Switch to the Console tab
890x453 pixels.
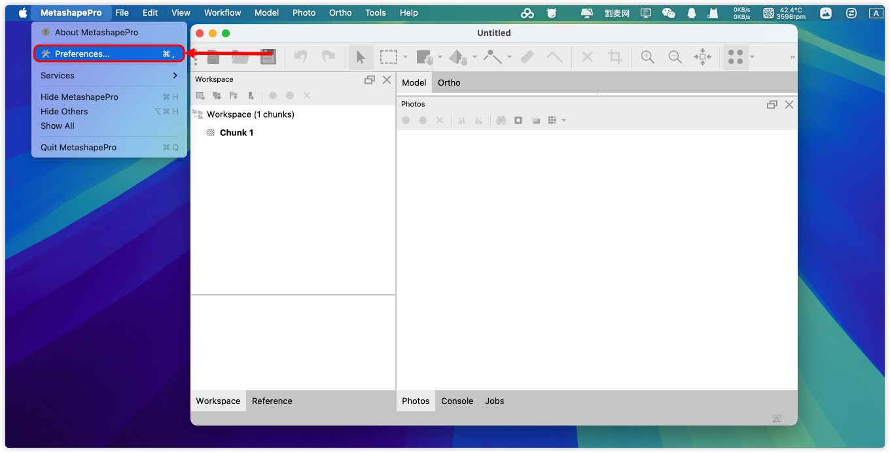click(x=457, y=401)
